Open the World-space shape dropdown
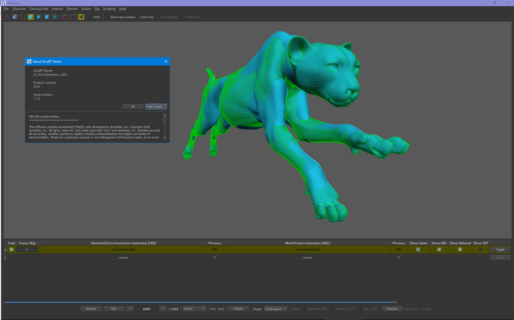This screenshot has height=320, width=514. 276,309
